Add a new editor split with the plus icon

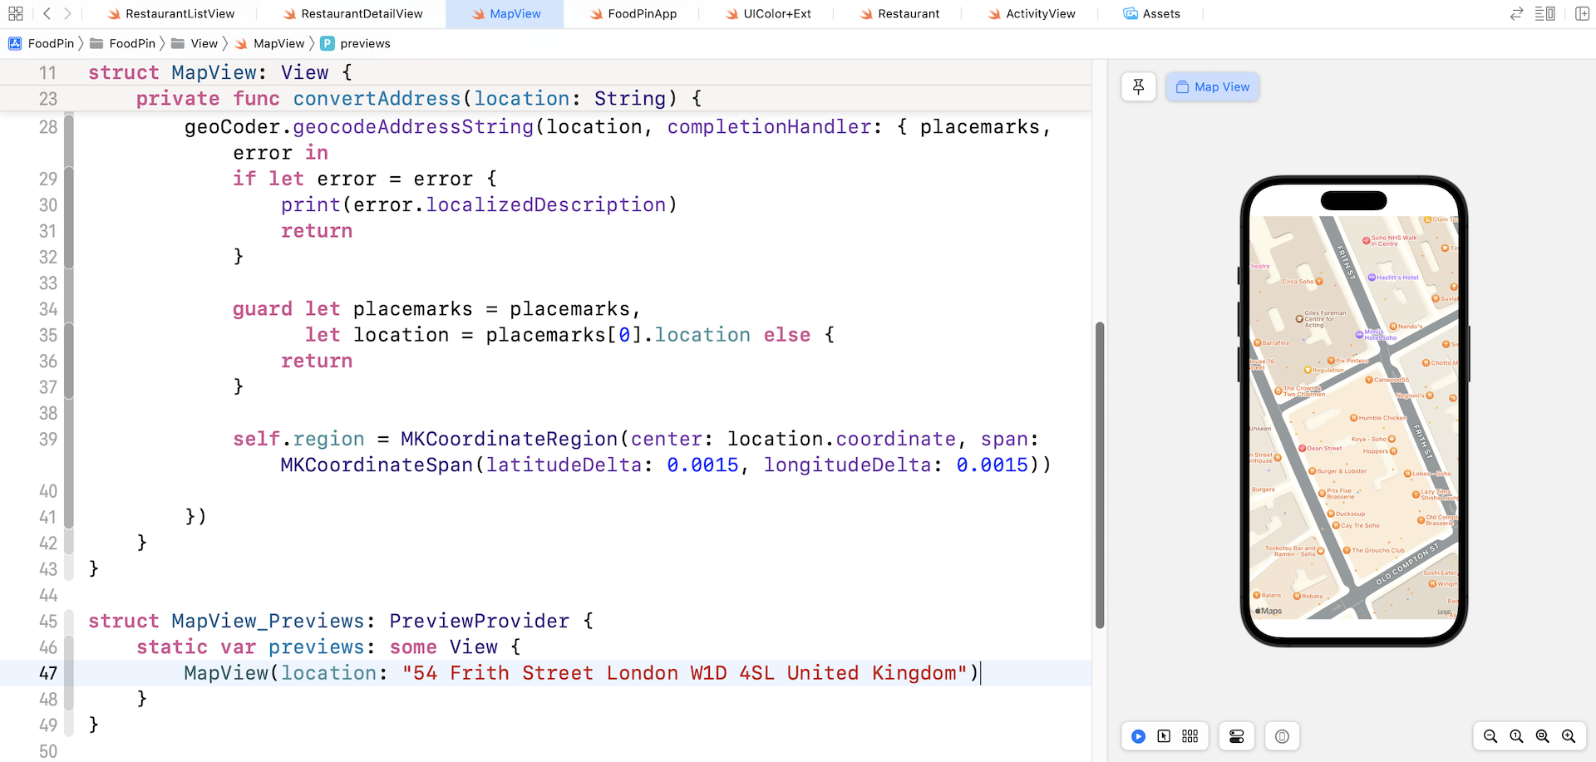click(x=1582, y=13)
